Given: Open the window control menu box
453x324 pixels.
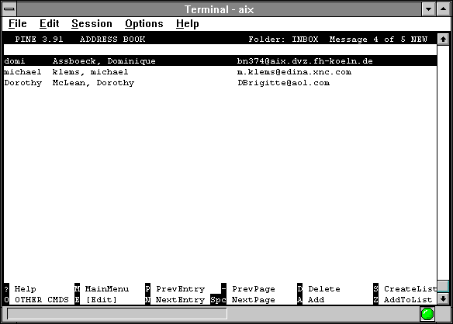Looking at the screenshot, I should point(9,9).
